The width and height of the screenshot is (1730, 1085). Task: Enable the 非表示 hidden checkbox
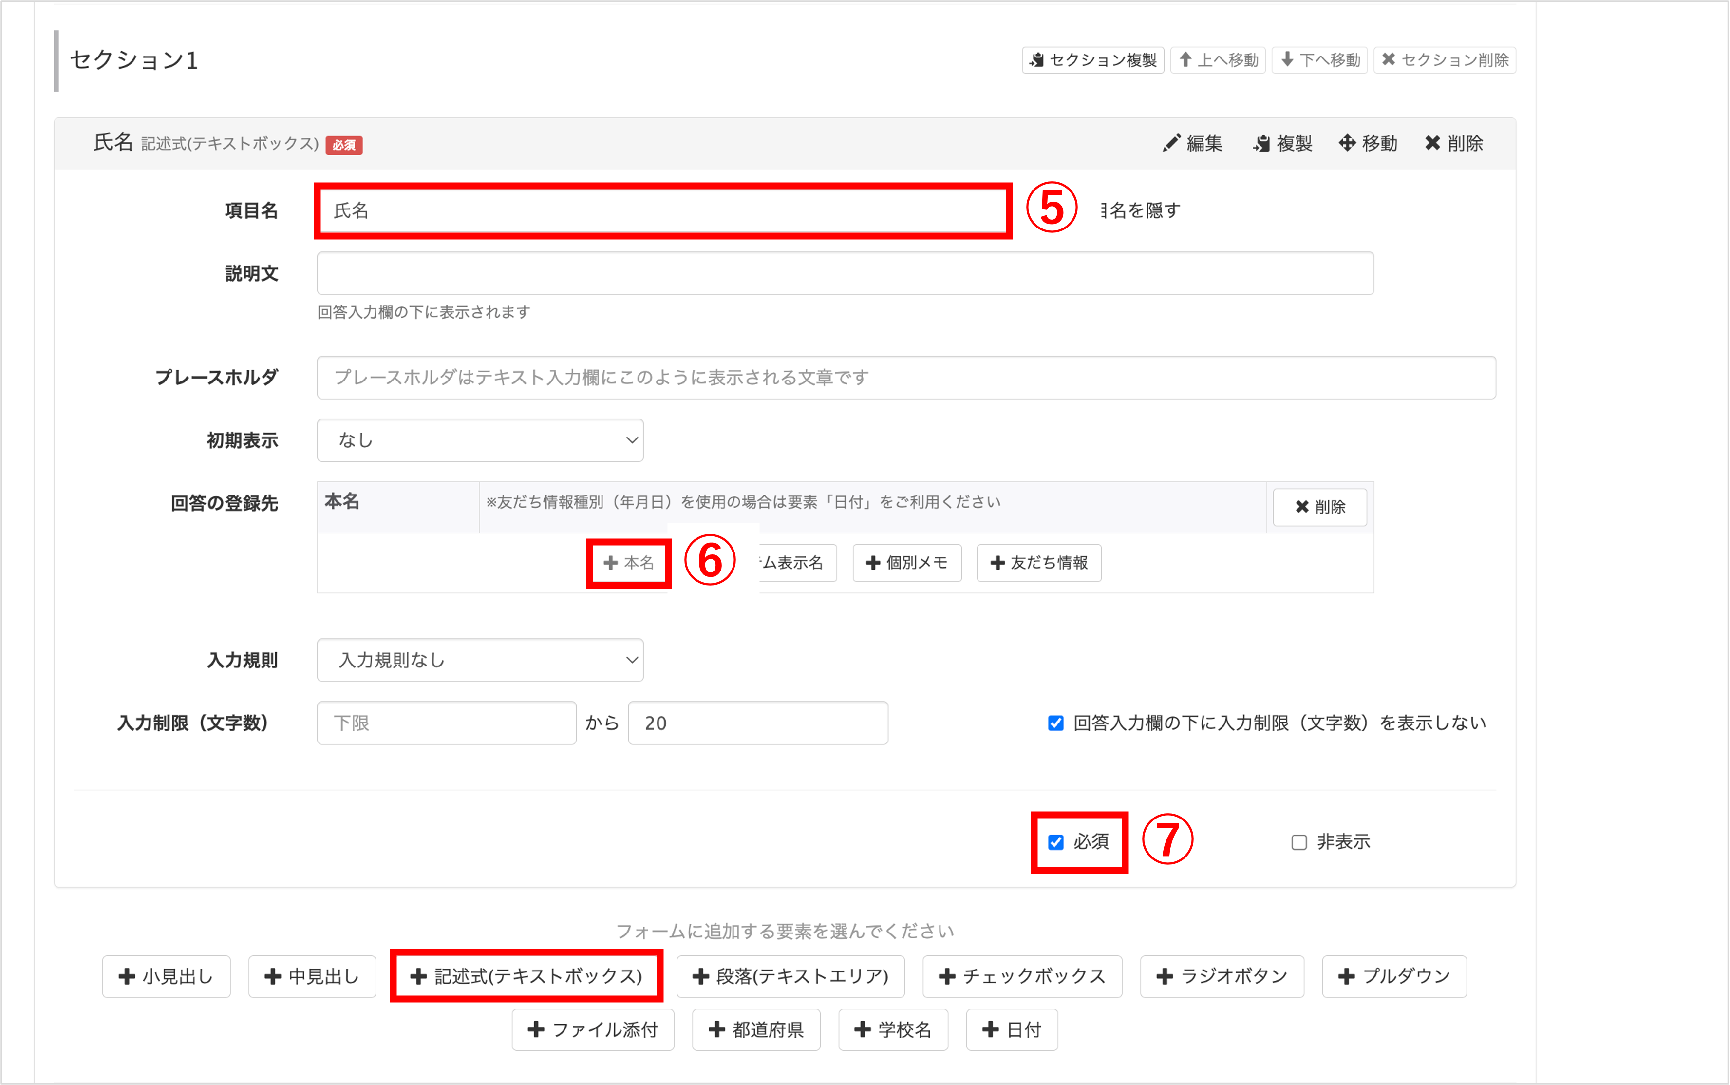(1298, 842)
